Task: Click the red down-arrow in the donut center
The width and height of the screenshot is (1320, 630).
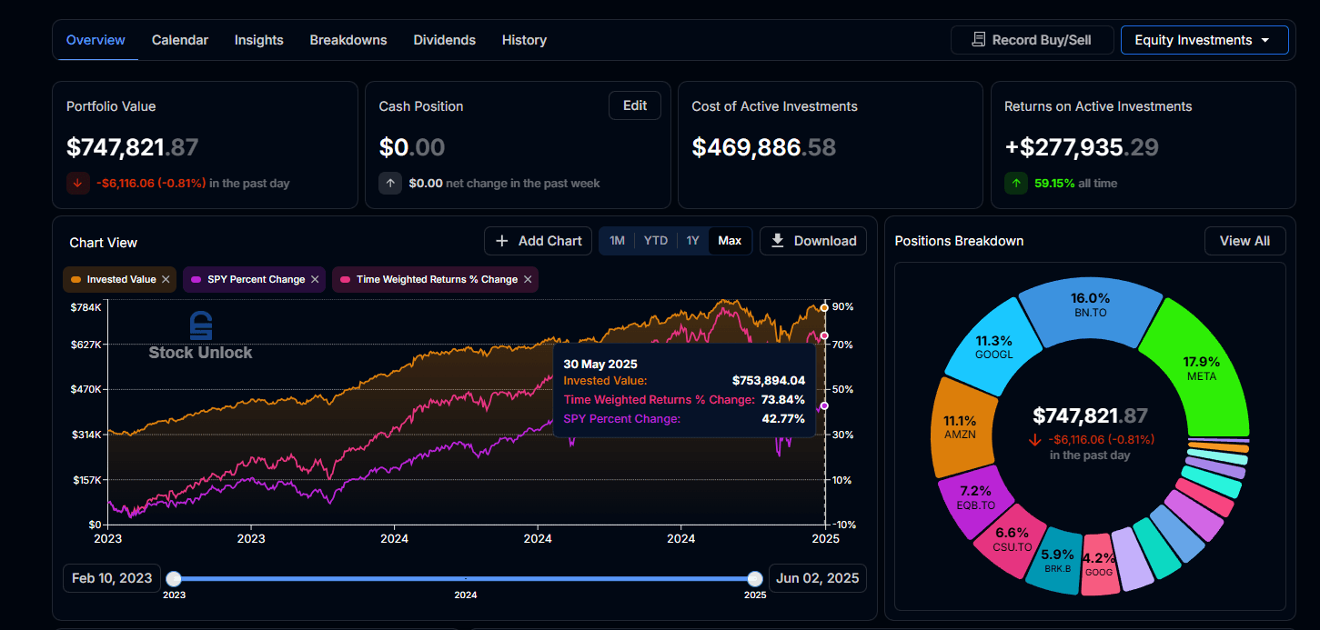Action: [x=1035, y=440]
